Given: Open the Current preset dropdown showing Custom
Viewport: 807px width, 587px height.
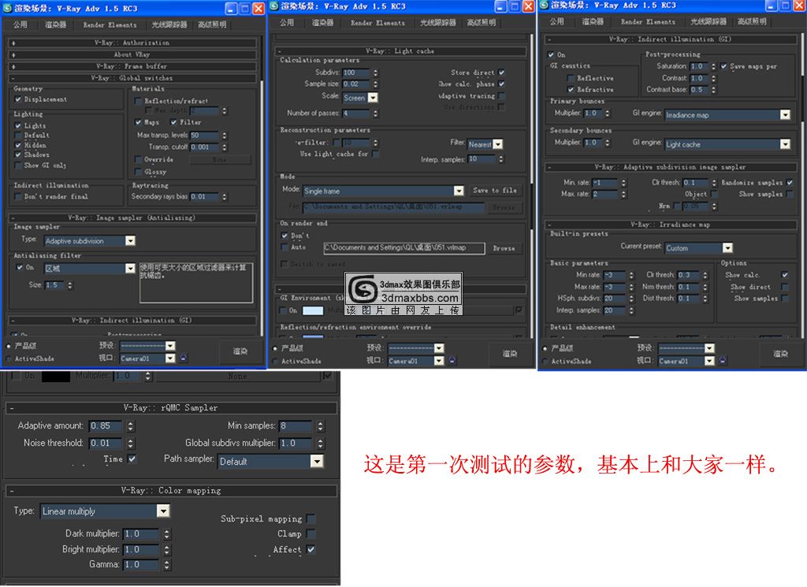Looking at the screenshot, I should [698, 248].
